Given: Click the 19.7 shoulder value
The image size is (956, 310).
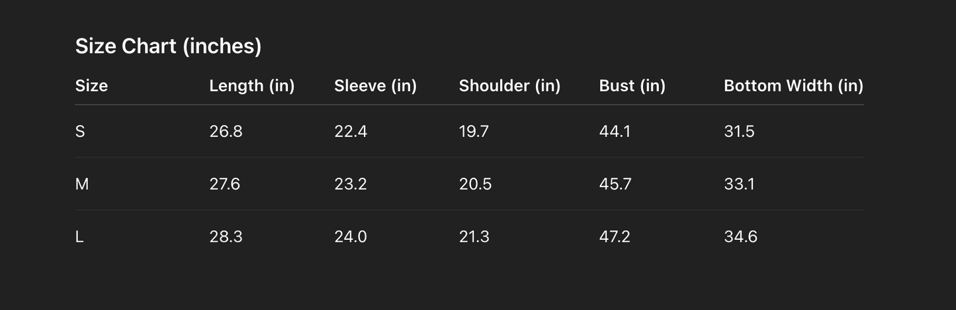Looking at the screenshot, I should click(x=474, y=132).
